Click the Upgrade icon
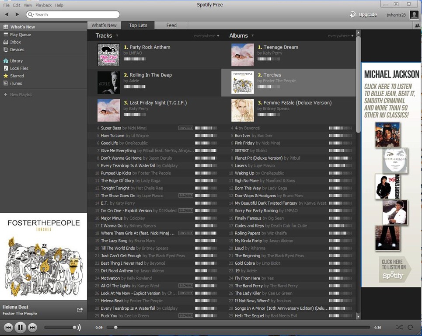Viewport: 422px width, 336px height. pos(353,14)
